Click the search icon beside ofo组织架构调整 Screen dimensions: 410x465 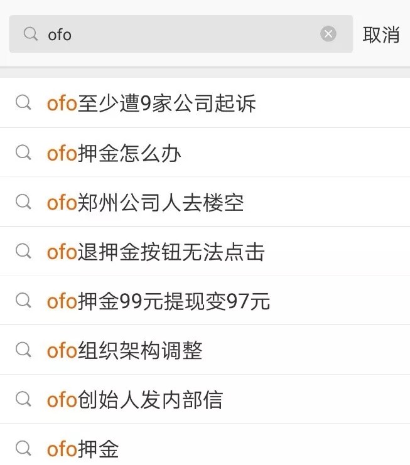23,350
